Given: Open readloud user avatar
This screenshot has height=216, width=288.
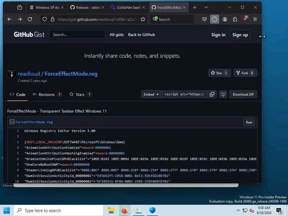Looking at the screenshot, I should point(12,73).
